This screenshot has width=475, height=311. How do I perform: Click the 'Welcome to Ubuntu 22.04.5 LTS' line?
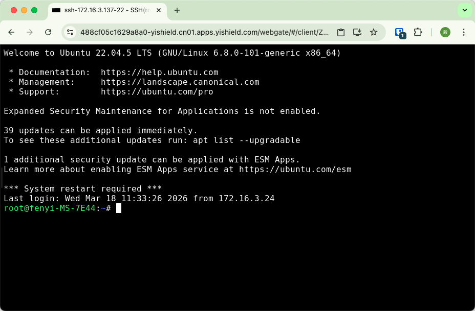[172, 53]
